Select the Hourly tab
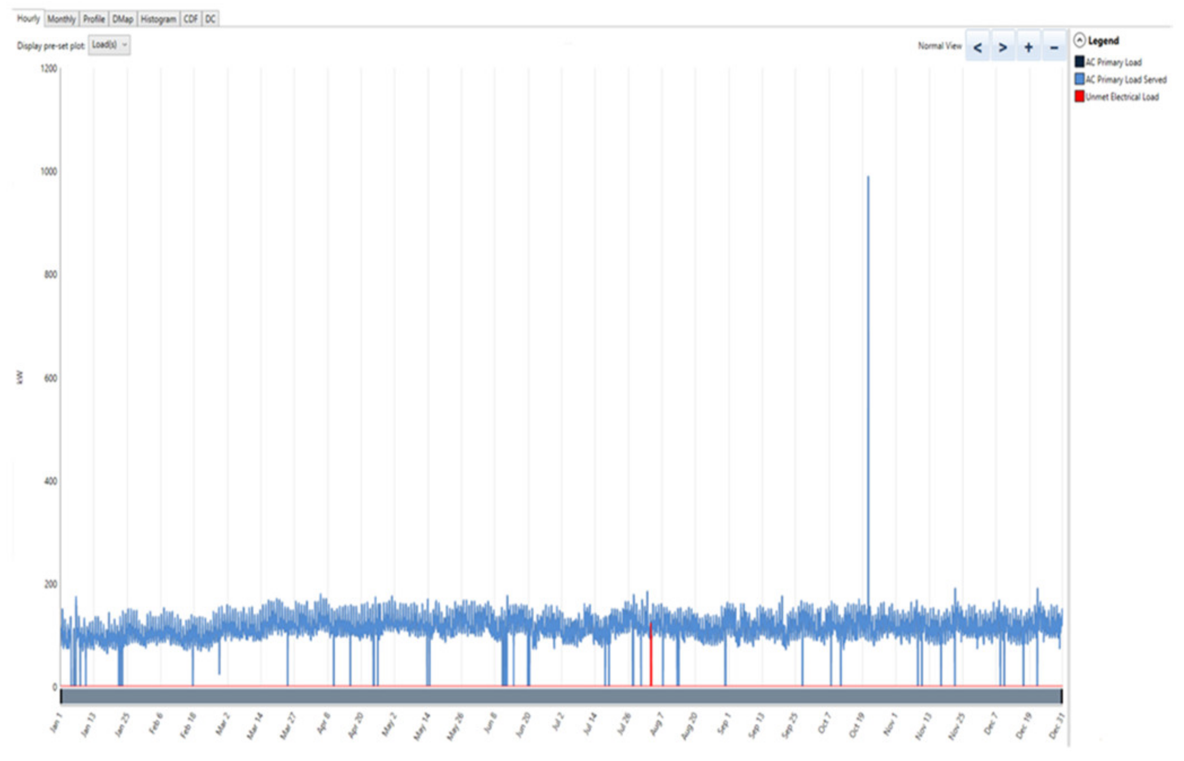This screenshot has height=761, width=1184. (28, 18)
